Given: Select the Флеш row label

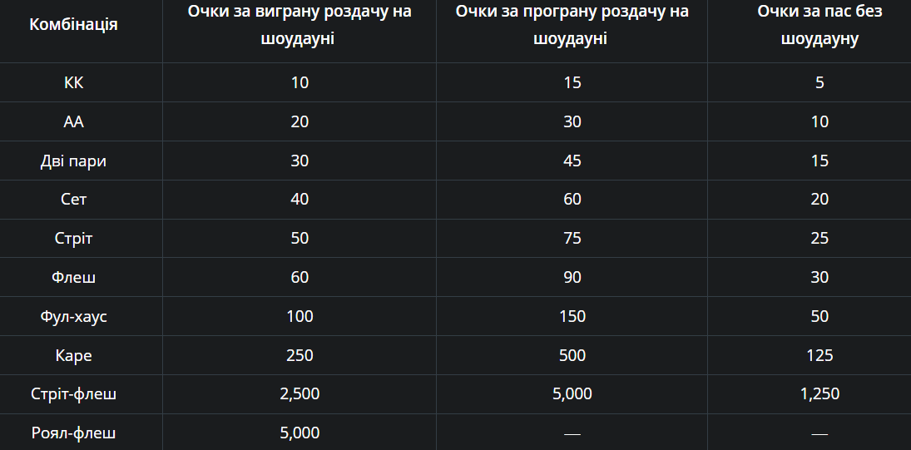Looking at the screenshot, I should pyautogui.click(x=73, y=277).
